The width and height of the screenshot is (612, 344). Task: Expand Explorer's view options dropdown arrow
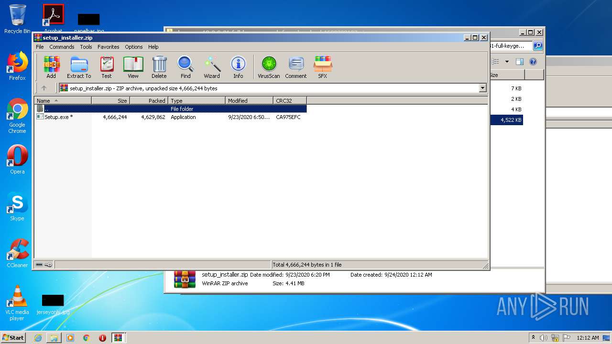click(x=507, y=62)
